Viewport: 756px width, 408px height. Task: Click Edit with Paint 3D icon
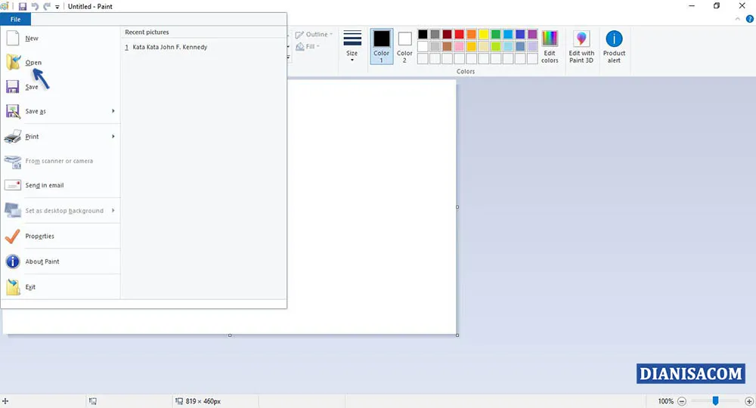(x=581, y=46)
